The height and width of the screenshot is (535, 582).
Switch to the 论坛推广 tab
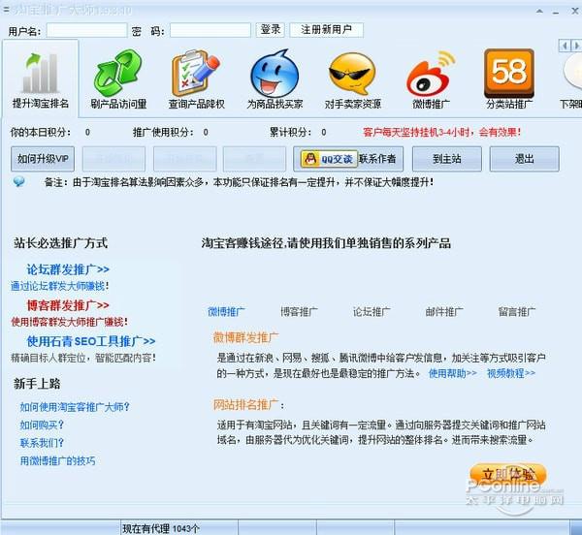tap(372, 312)
